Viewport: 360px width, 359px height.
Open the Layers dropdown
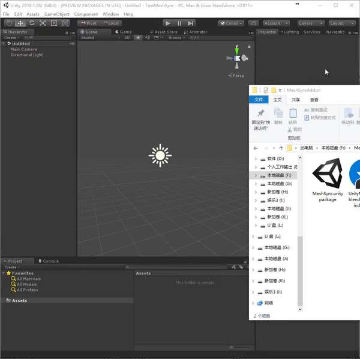(311, 23)
